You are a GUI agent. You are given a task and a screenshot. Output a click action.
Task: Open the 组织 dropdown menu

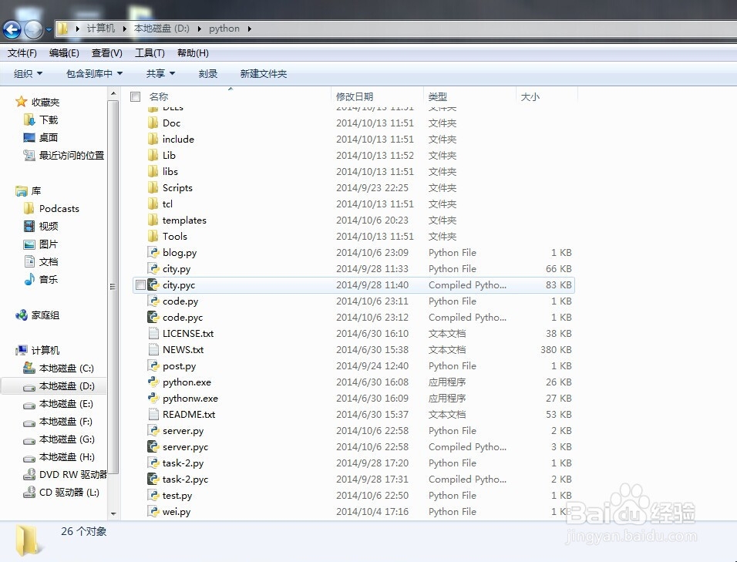[x=28, y=73]
